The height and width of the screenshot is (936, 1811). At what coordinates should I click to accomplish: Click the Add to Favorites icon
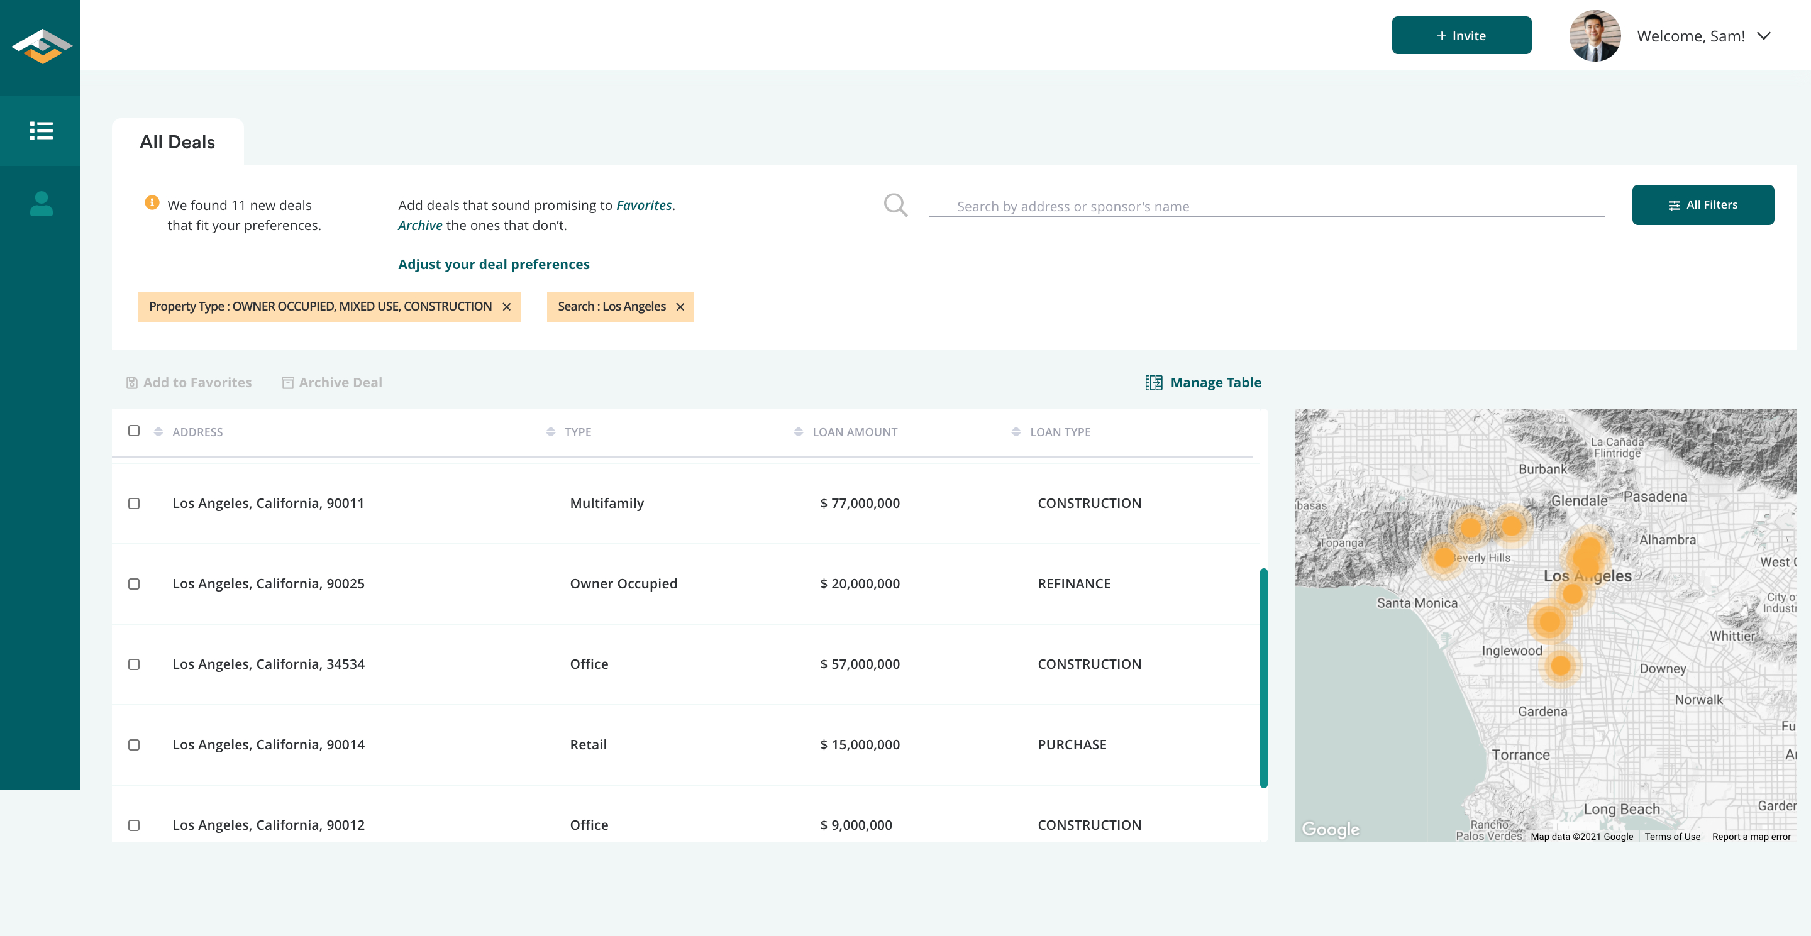[x=132, y=382]
